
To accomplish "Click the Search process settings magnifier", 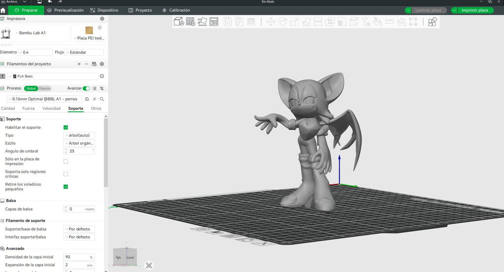I will coord(102,99).
